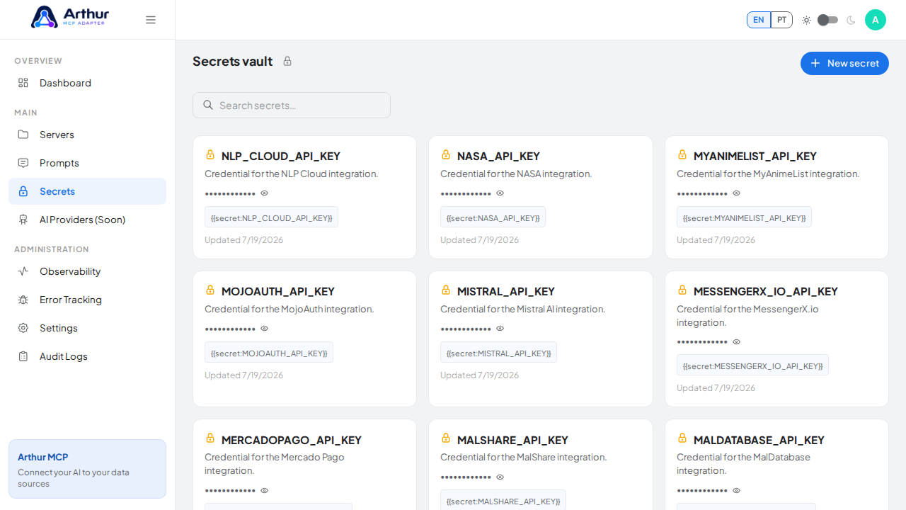Viewport: 906px width, 510px height.
Task: Open the Prompts page
Action: pyautogui.click(x=87, y=163)
